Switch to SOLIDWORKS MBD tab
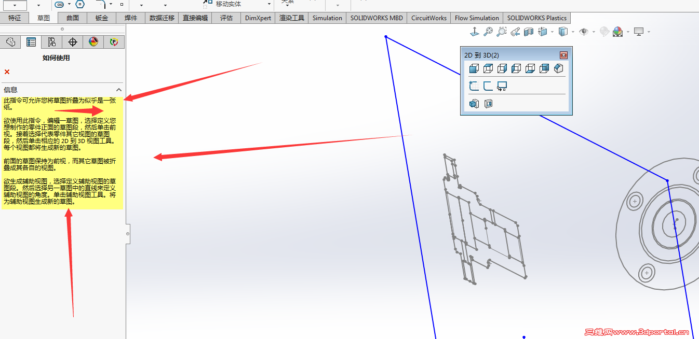Image resolution: width=699 pixels, height=339 pixels. point(377,18)
